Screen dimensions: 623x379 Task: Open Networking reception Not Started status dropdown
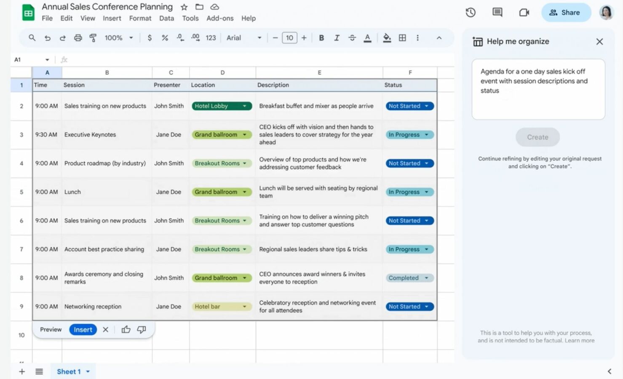[409, 307]
